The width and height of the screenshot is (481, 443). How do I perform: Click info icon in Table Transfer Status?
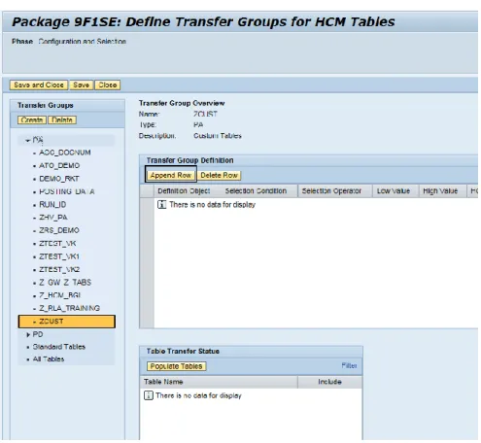tap(149, 395)
